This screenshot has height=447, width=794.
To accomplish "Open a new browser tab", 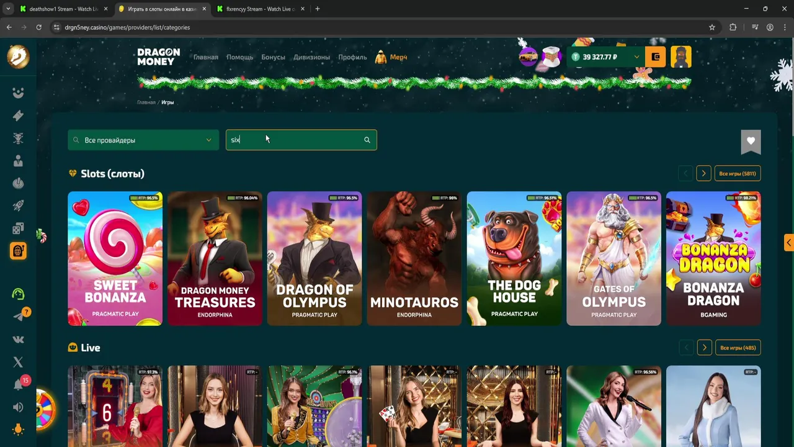I will tap(318, 9).
